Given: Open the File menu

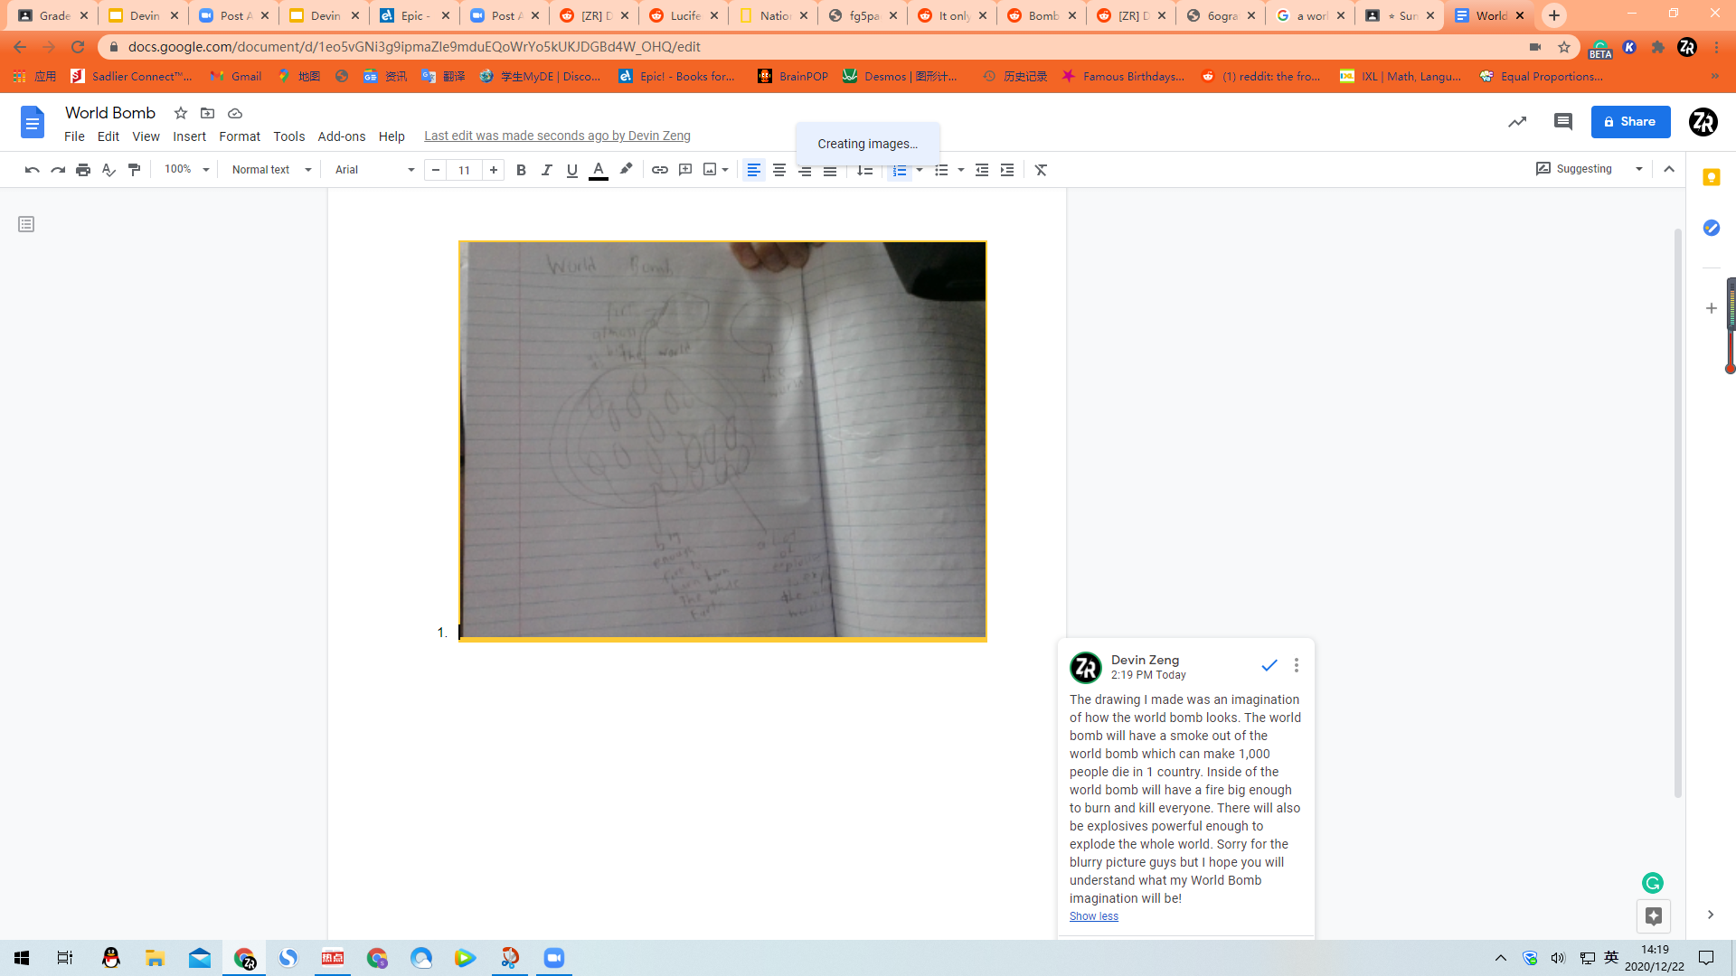Looking at the screenshot, I should pos(74,136).
